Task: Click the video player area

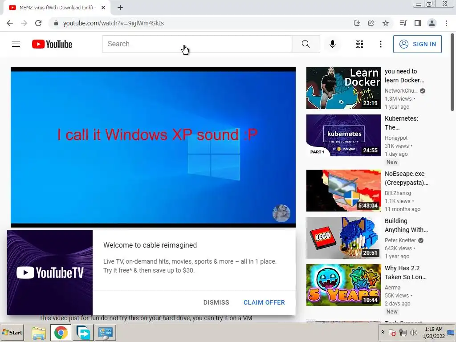Action: click(x=153, y=147)
